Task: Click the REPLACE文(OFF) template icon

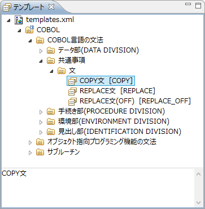Action: [72, 102]
